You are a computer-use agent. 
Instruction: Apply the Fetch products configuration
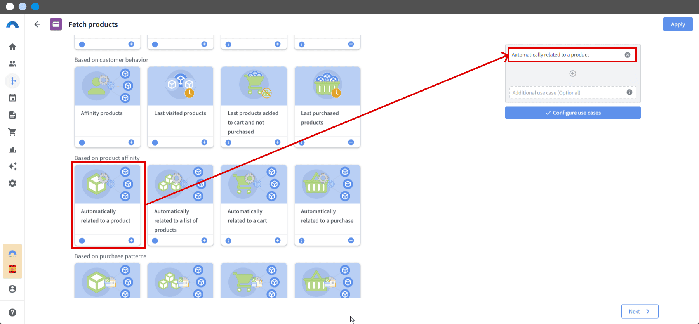(678, 24)
